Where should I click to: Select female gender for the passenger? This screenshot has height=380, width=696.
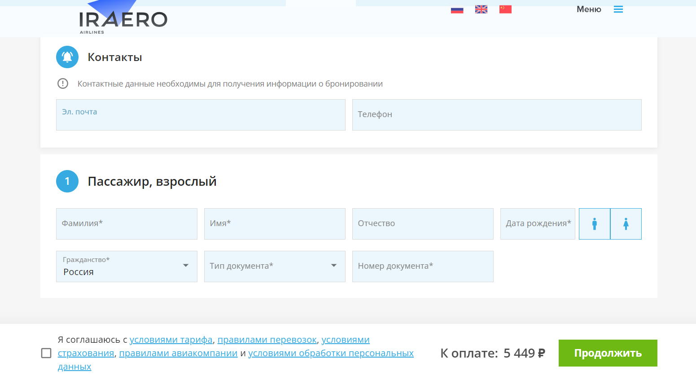point(626,223)
